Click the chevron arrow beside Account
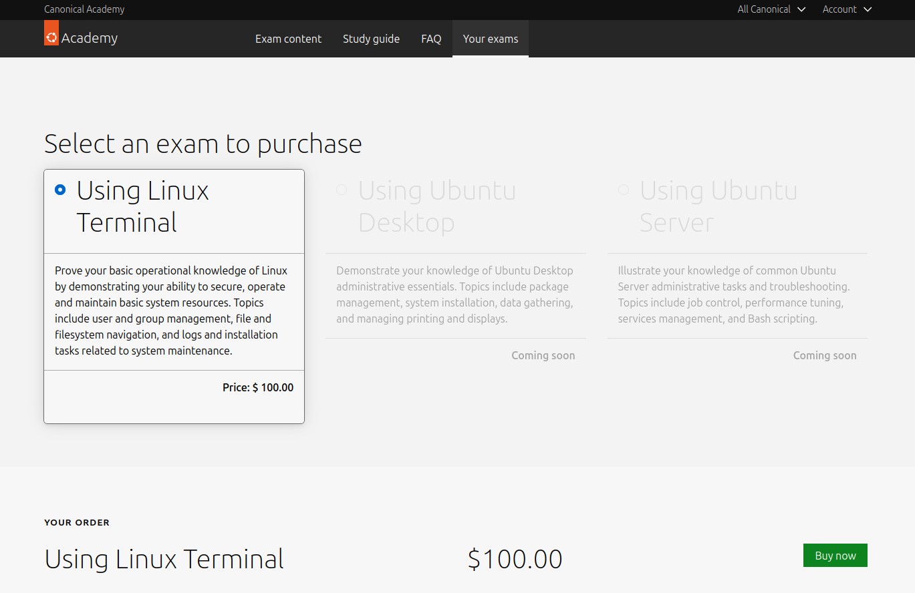This screenshot has width=915, height=593. [x=868, y=9]
